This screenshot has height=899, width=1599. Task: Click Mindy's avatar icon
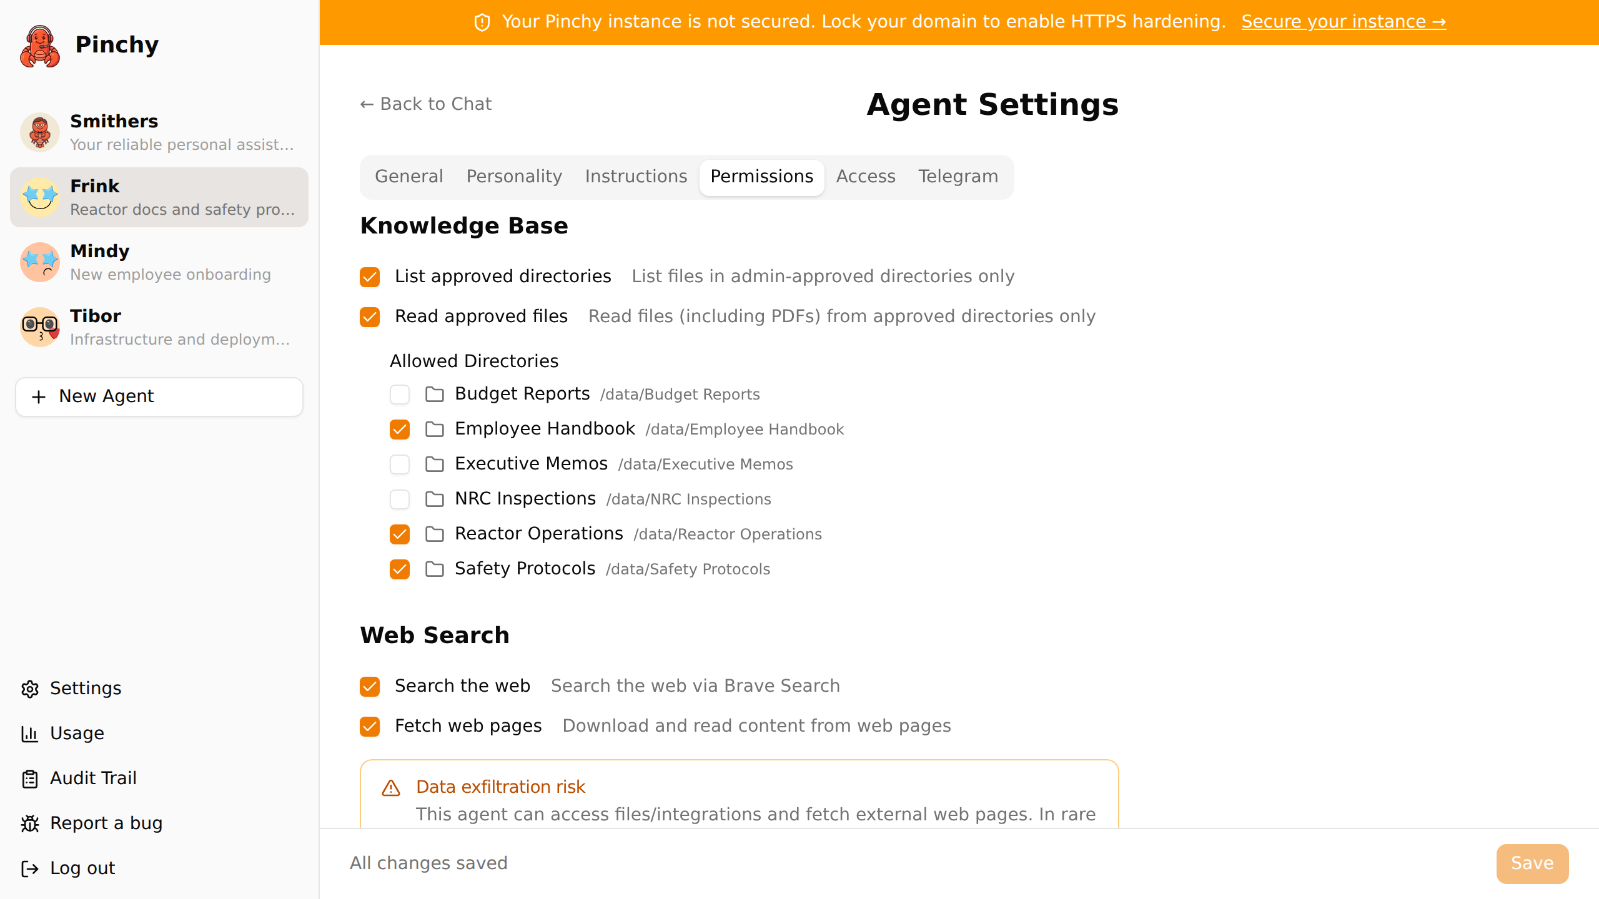tap(40, 262)
